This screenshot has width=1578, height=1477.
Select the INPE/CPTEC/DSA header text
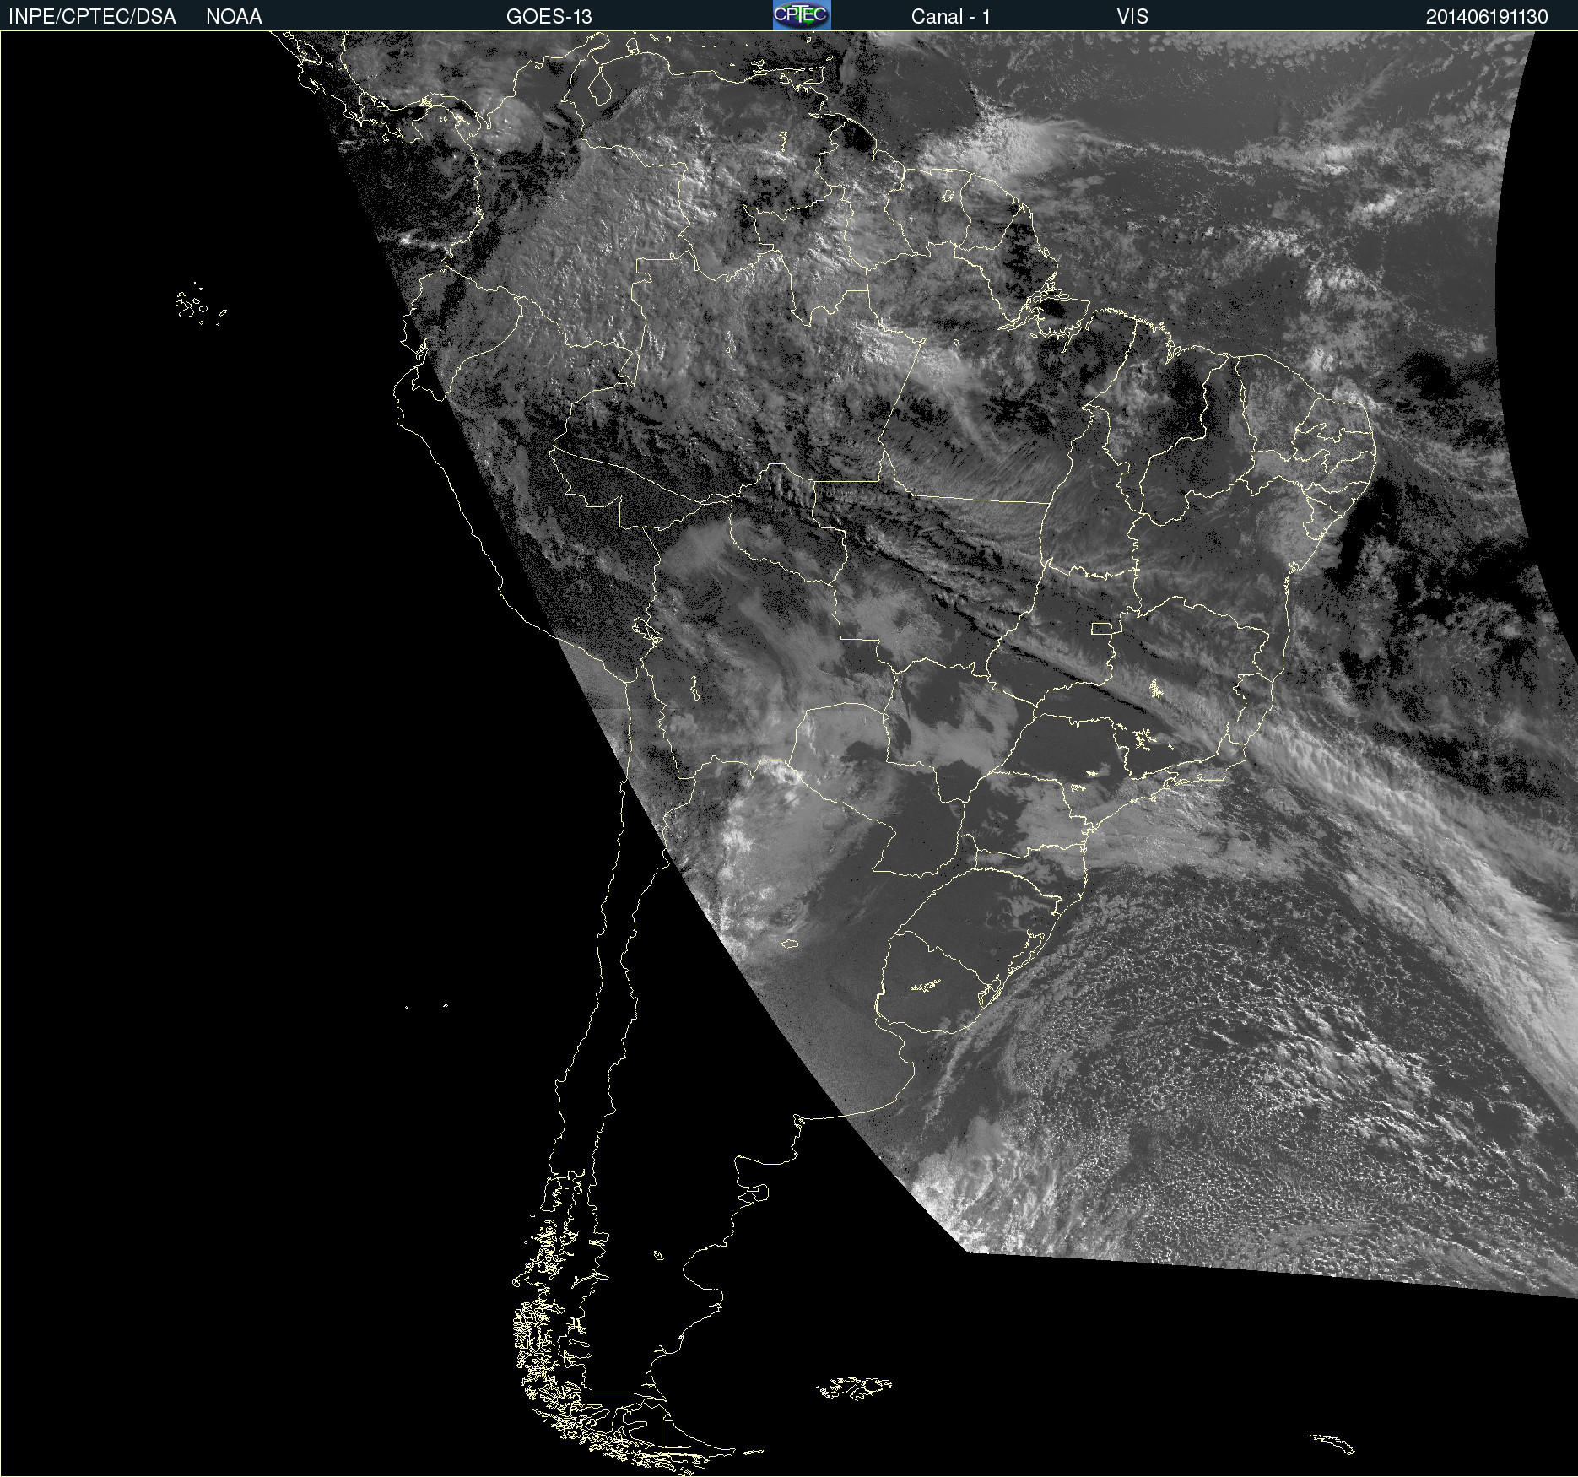(92, 17)
